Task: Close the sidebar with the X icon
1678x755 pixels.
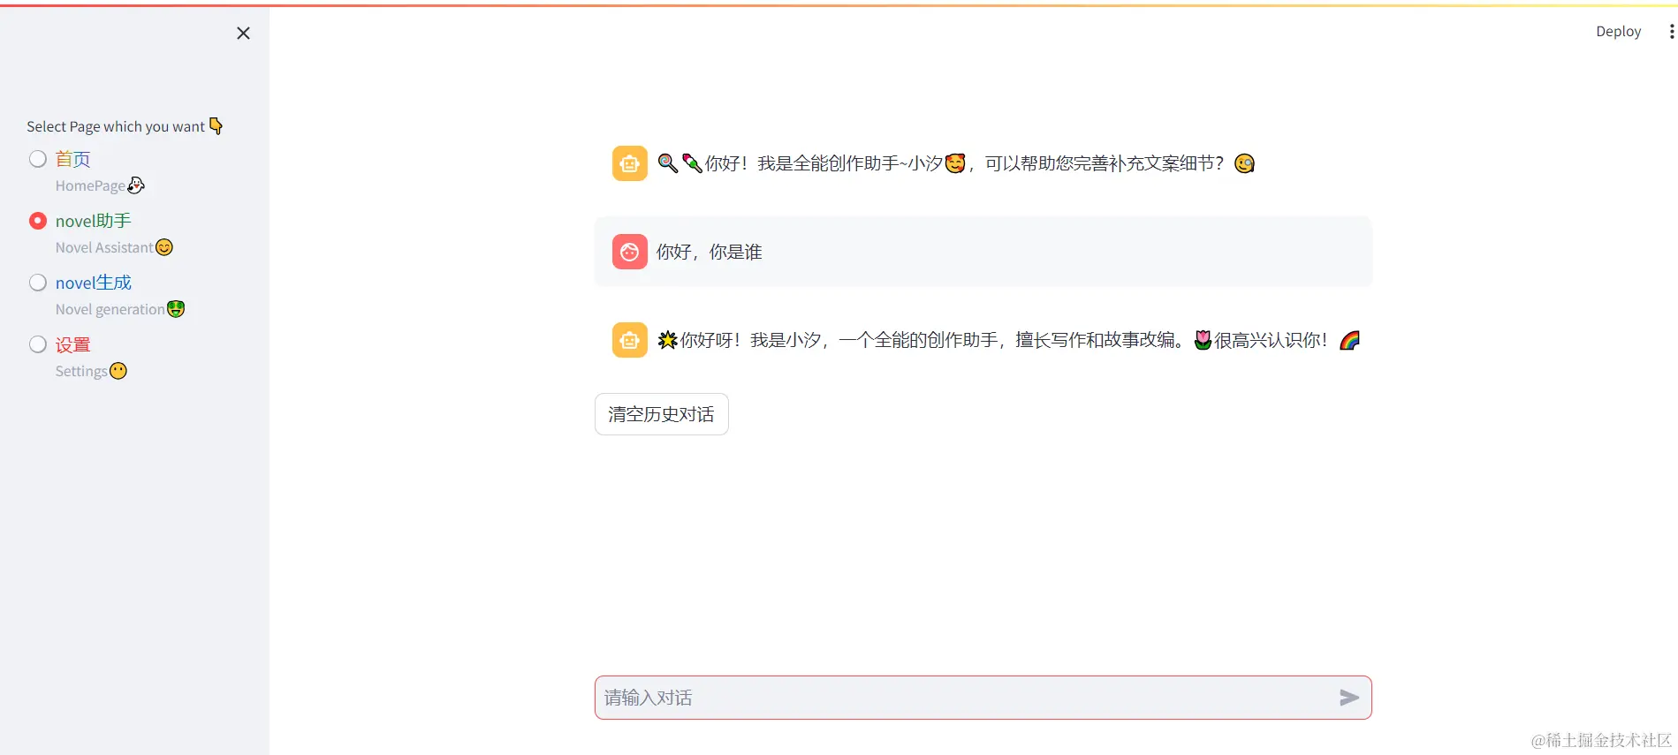Action: point(243,33)
